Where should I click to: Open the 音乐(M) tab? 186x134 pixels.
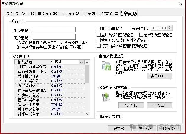[x=90, y=14]
